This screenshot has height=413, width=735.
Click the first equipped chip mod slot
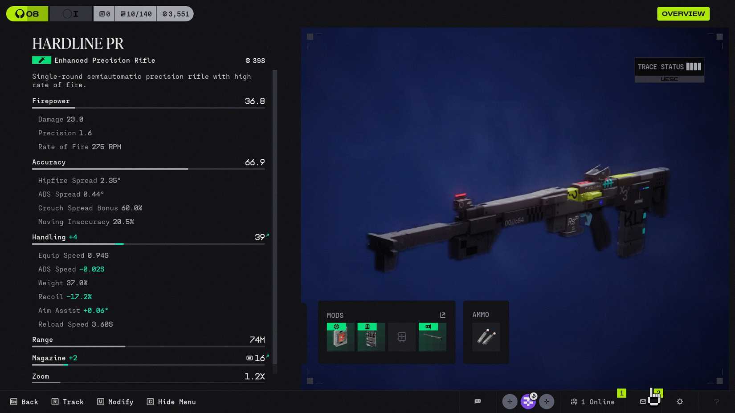(x=340, y=337)
